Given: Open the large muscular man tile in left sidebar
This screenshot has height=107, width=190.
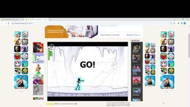Looking at the screenshot, I should click(21, 82).
